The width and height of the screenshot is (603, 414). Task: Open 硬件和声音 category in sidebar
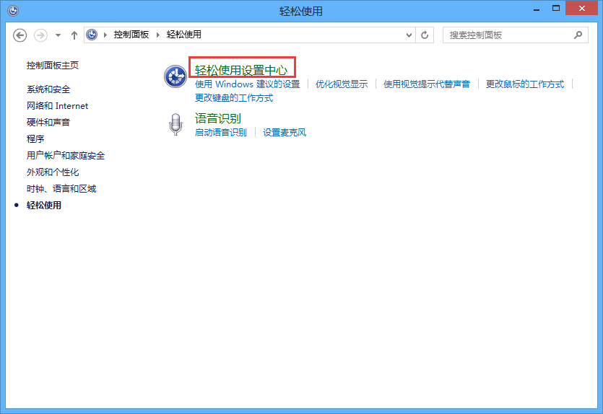(48, 123)
